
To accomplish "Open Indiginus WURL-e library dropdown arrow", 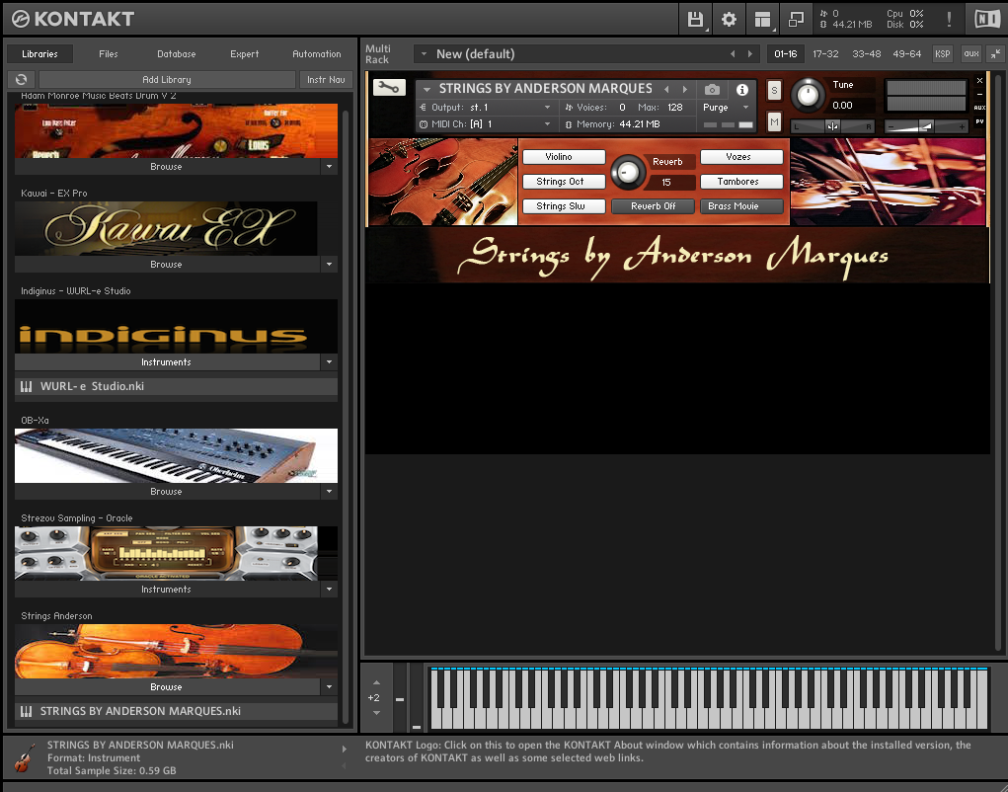I will click(x=329, y=361).
